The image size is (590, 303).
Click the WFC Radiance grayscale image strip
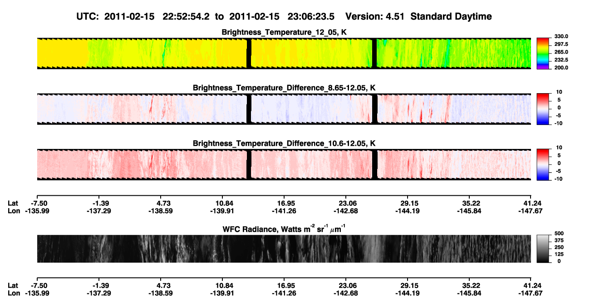(x=284, y=248)
